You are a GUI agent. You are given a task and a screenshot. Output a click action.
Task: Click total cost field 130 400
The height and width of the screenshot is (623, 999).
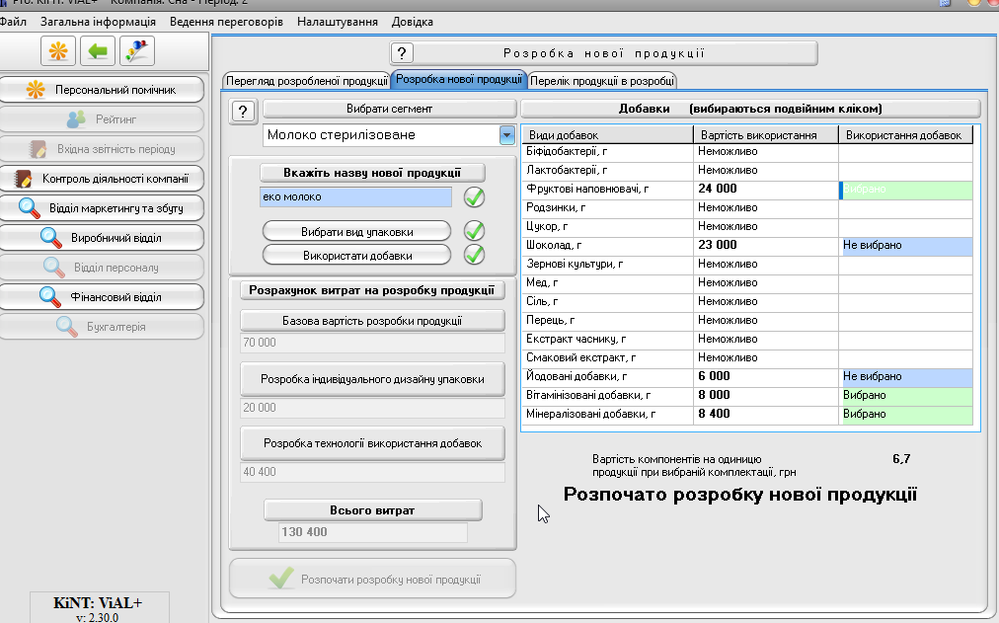(x=373, y=532)
